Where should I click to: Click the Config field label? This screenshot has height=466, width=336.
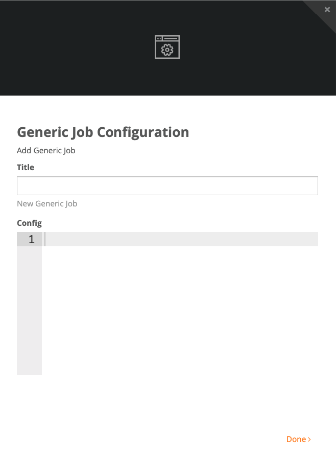tap(29, 223)
